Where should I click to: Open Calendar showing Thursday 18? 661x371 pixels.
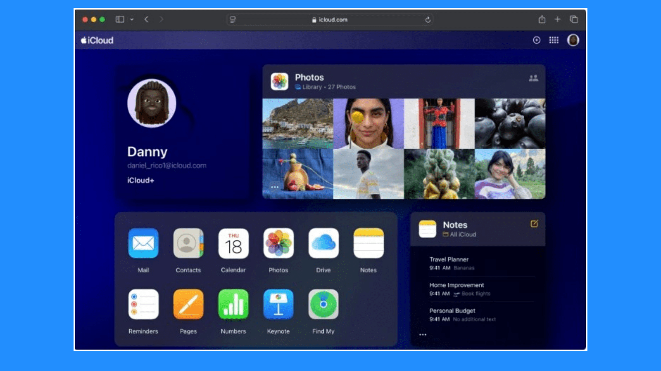[233, 244]
